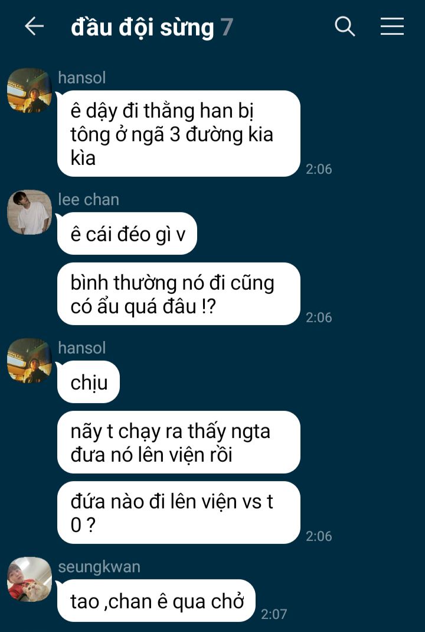The width and height of the screenshot is (425, 632).
Task: Tap message starting 'ê dậy đi thằng han'
Action: tap(179, 134)
